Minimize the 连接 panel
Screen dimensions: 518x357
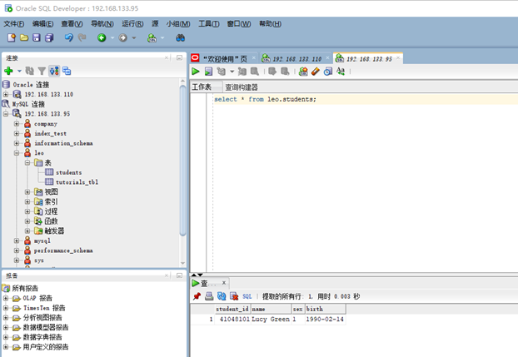tap(179, 57)
